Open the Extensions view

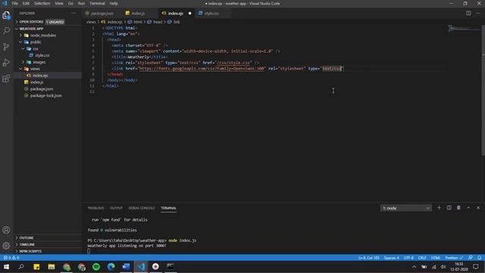6,78
